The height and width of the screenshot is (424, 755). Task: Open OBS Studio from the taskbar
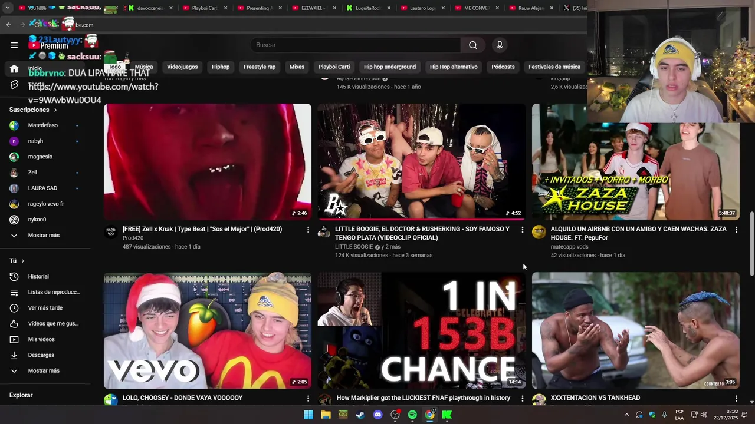pos(395,415)
